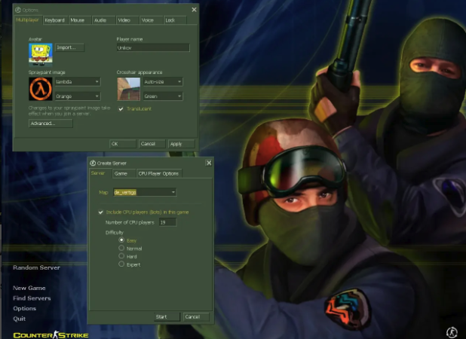Toggle the Translucent crosshair checkbox
This screenshot has height=339, width=466.
(121, 108)
